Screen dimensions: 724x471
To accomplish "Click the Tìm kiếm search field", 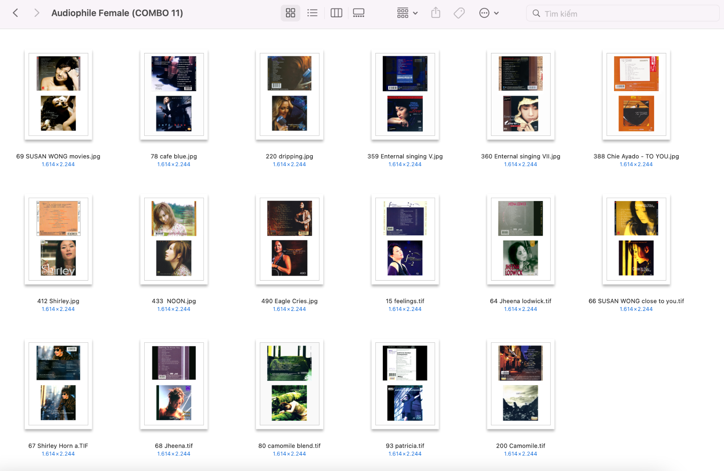I will tap(623, 13).
